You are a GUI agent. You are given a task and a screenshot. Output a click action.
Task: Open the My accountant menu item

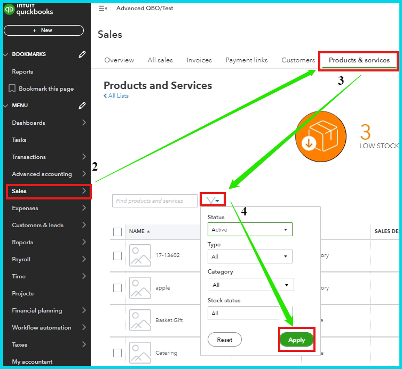tap(32, 362)
